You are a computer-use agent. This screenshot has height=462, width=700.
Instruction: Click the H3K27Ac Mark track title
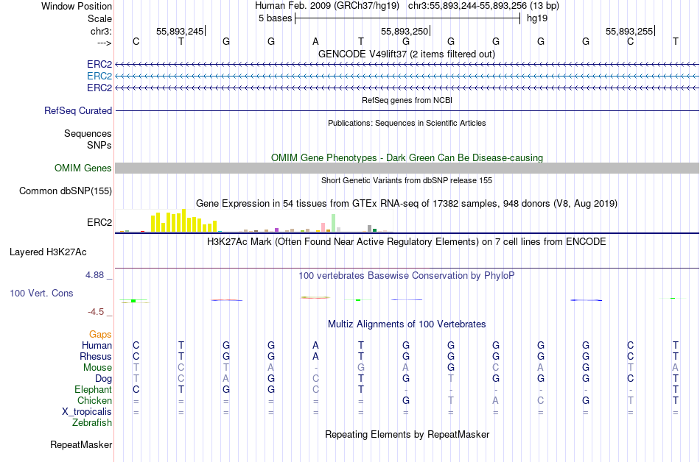click(407, 242)
